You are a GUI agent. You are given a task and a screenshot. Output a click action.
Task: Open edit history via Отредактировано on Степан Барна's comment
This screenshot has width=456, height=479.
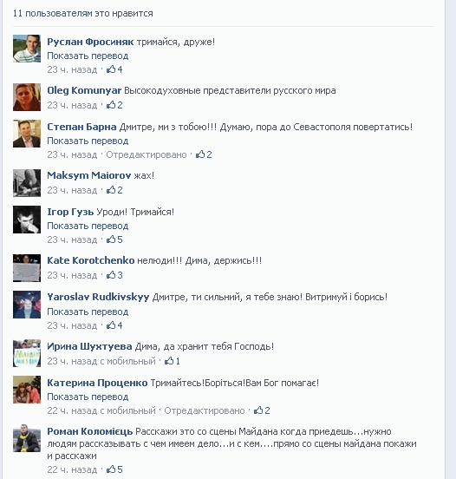[147, 154]
